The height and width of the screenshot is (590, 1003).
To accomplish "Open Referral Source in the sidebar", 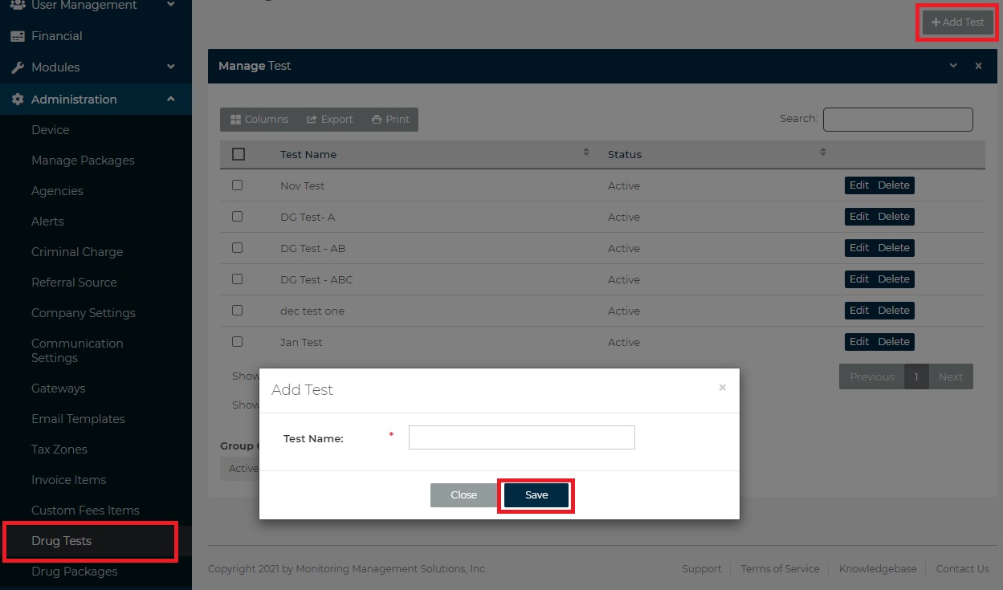I will 74,283.
